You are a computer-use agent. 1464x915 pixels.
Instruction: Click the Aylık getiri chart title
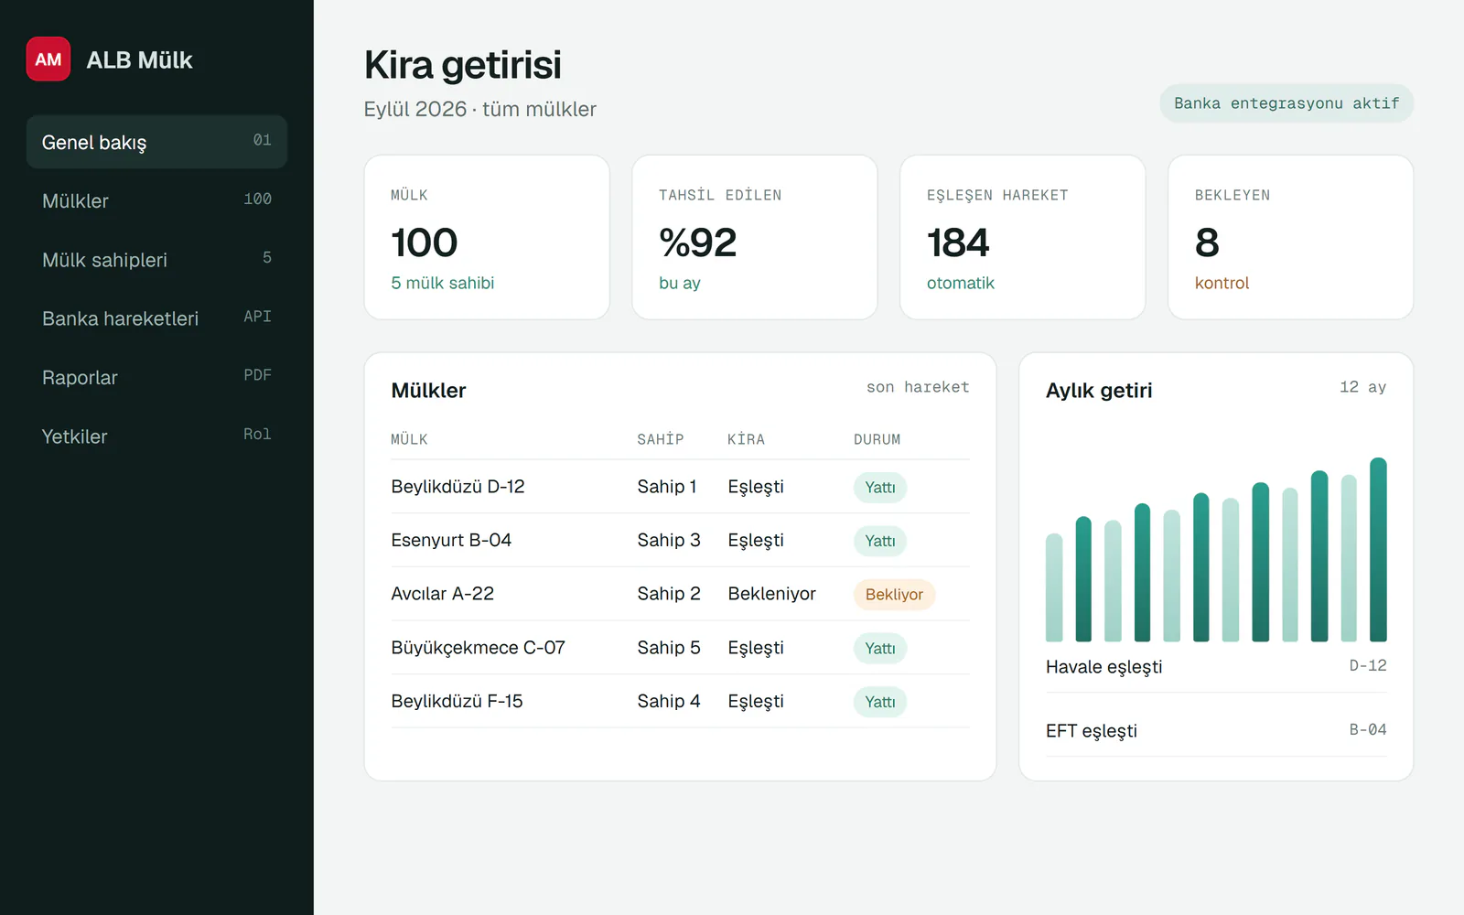tap(1099, 391)
